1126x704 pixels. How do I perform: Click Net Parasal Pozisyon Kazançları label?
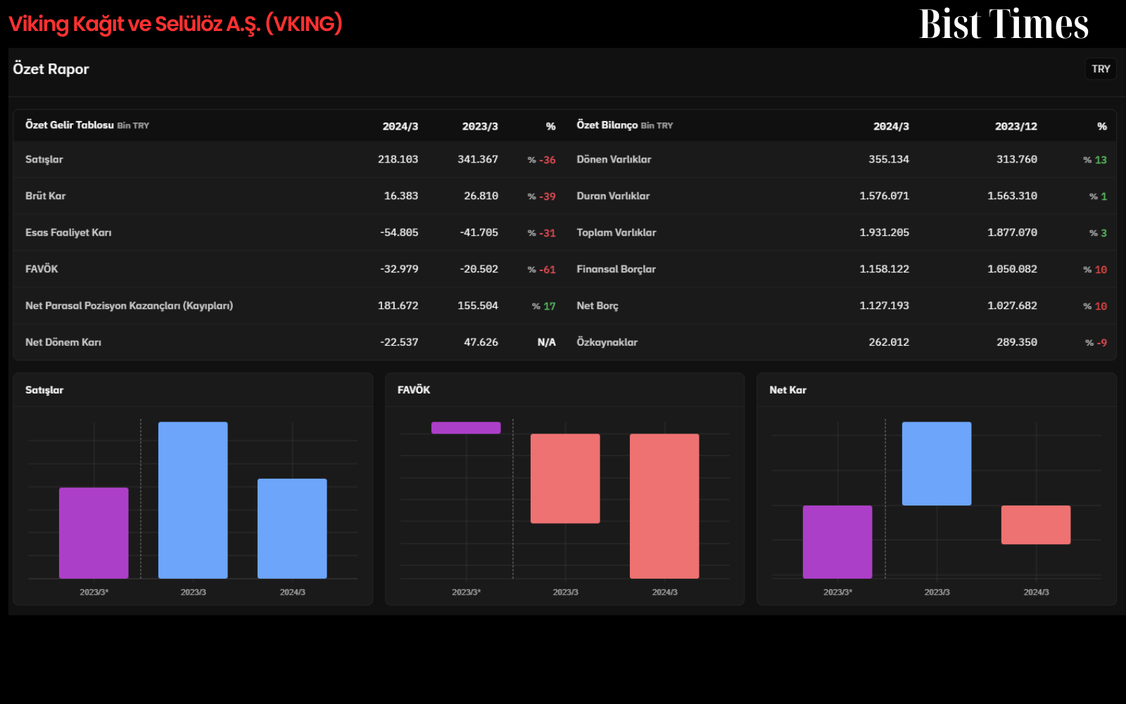coord(129,306)
